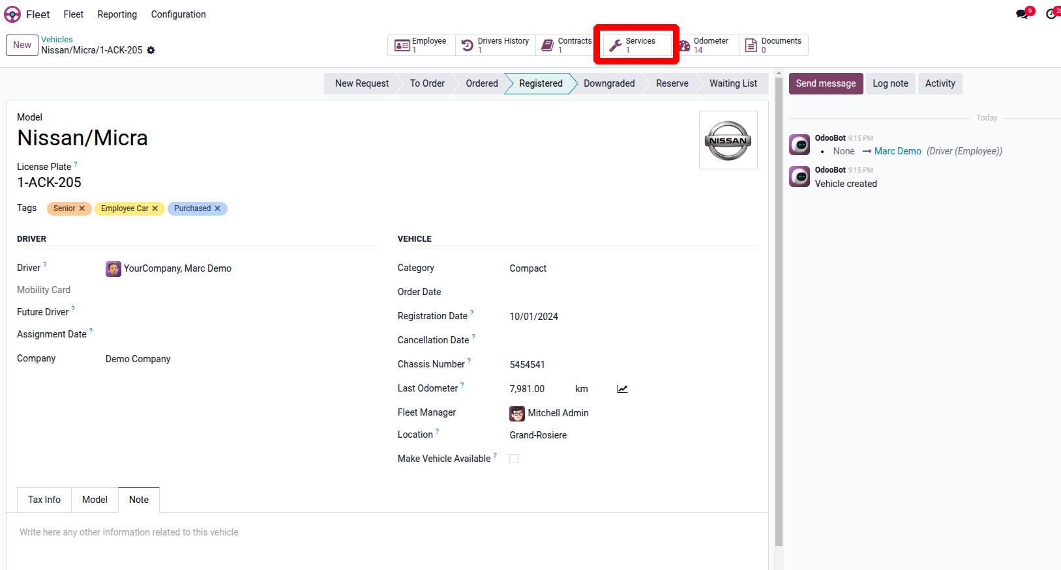
Task: Click the vertical scrollbar of the form
Action: click(x=779, y=313)
